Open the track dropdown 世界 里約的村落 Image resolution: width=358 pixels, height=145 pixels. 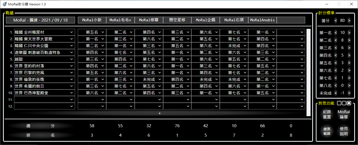[x=44, y=66]
